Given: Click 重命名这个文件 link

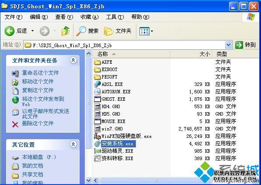Looking at the screenshot, I should 41,73.
